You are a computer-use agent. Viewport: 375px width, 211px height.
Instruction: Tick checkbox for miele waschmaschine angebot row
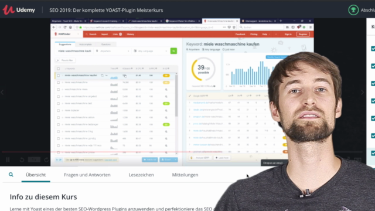pos(59,96)
